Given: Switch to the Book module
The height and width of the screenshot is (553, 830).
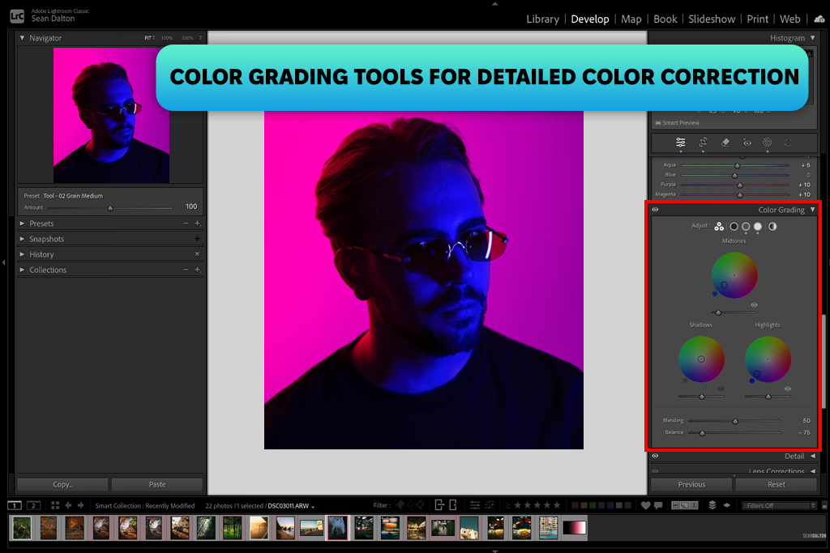Looking at the screenshot, I should tap(665, 19).
